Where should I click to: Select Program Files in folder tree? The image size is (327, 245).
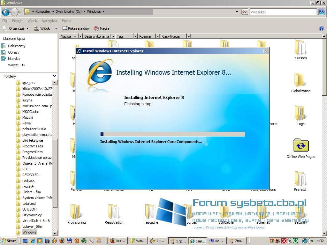[x=33, y=146]
